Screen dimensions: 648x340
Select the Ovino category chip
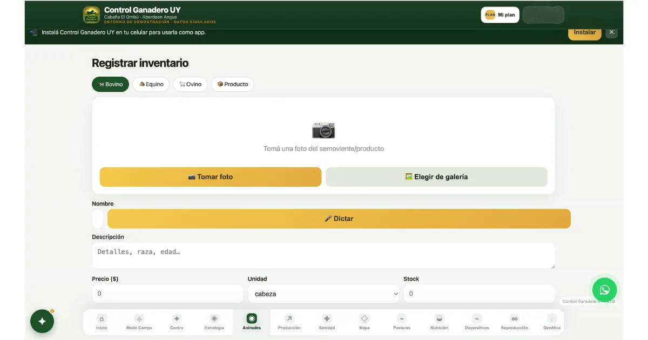click(x=190, y=84)
